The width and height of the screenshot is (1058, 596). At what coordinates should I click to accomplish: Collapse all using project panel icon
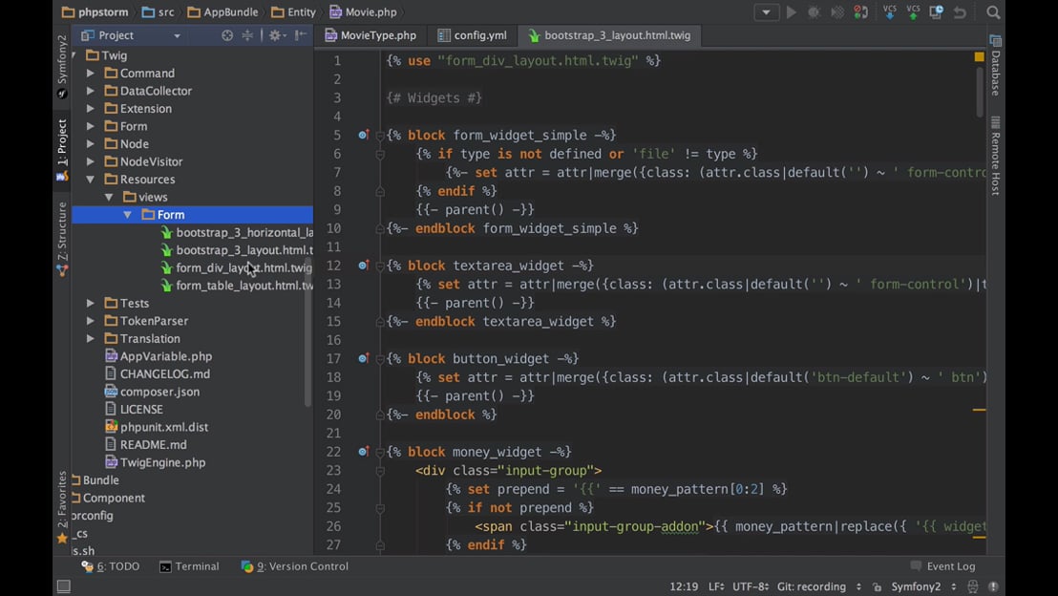[247, 35]
